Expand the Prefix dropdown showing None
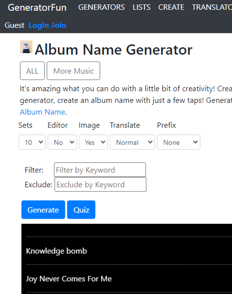This screenshot has height=294, width=232. click(179, 142)
